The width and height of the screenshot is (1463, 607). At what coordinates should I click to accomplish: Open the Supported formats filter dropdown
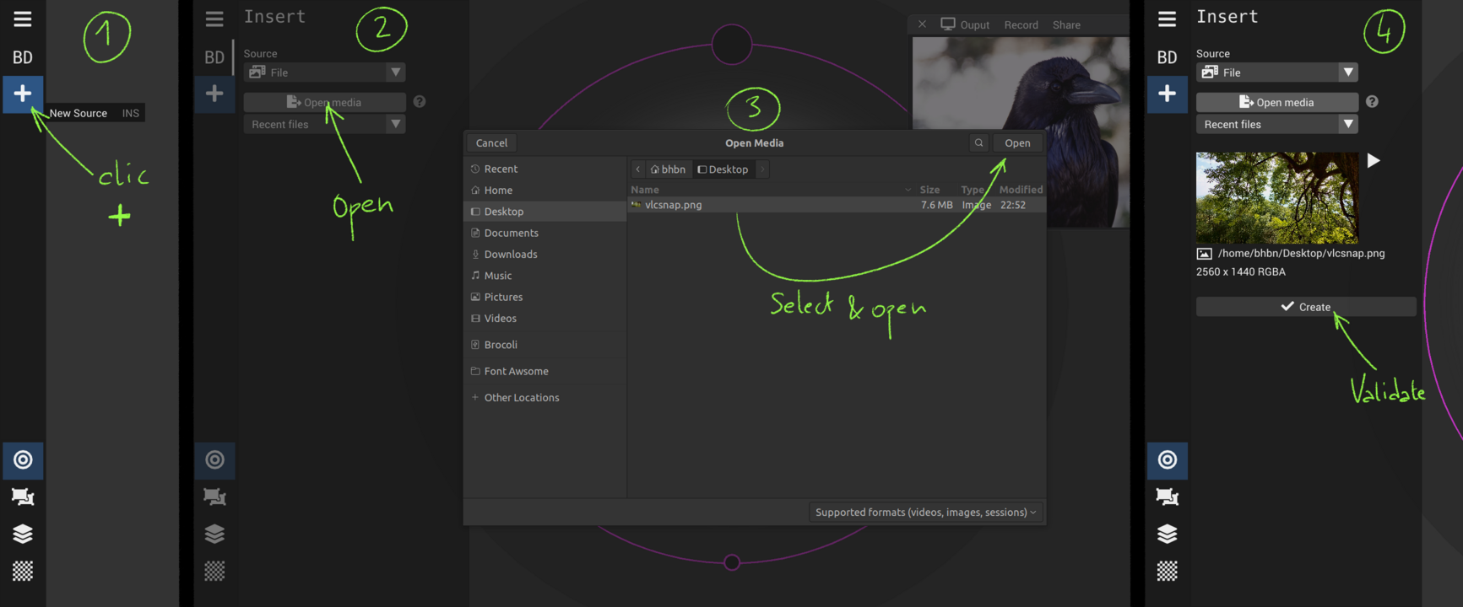click(925, 513)
